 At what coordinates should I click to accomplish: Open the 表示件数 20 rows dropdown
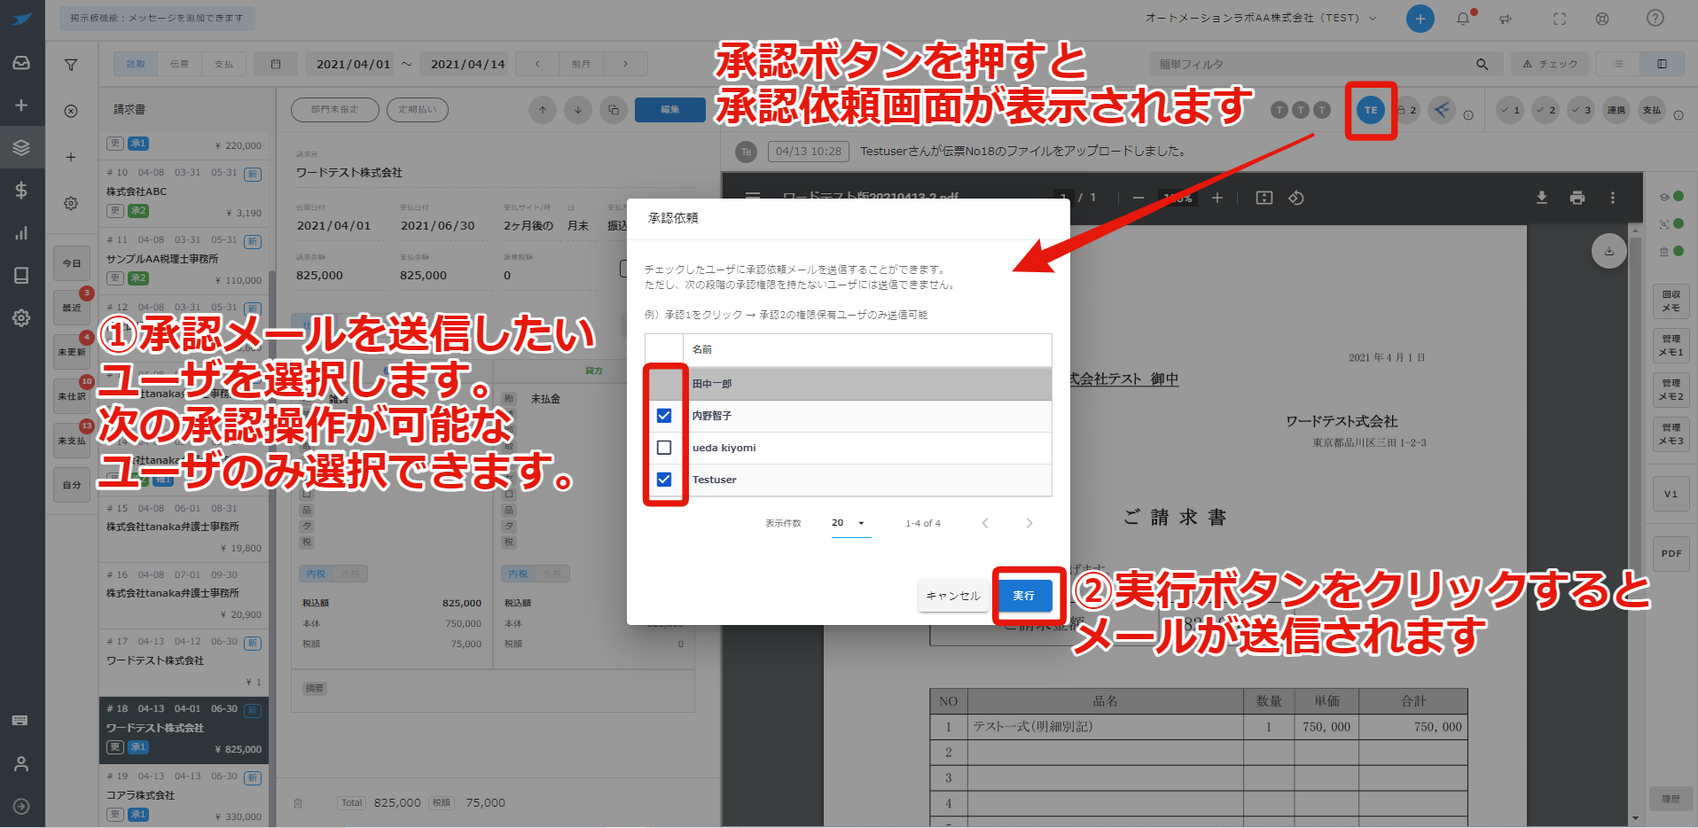coord(850,523)
